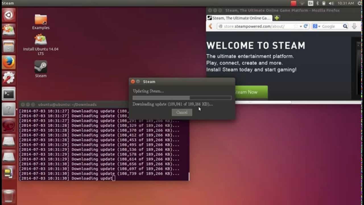Click the terminal line showing 108,656 of 189,266 KB

99,164
